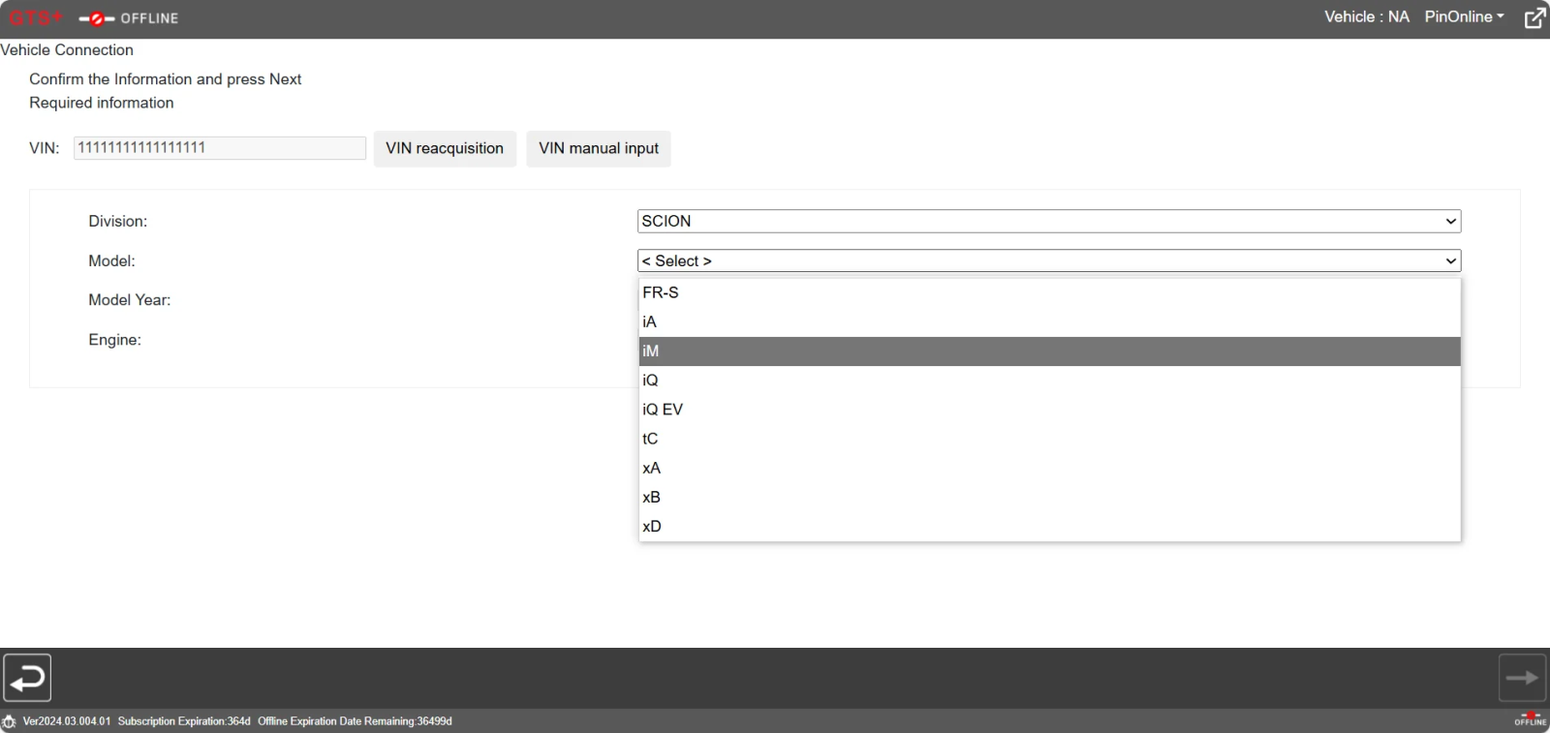
Task: Open the pop-out external window icon
Action: click(1534, 18)
